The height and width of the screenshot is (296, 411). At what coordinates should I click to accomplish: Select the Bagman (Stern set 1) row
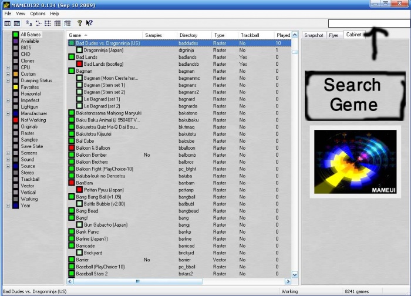(x=179, y=85)
